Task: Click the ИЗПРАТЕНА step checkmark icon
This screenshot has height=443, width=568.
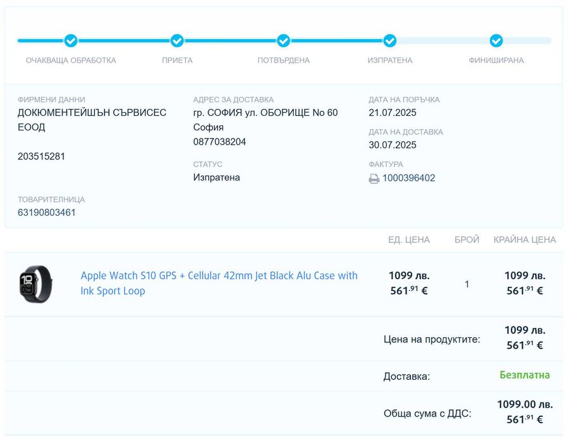Action: (390, 41)
